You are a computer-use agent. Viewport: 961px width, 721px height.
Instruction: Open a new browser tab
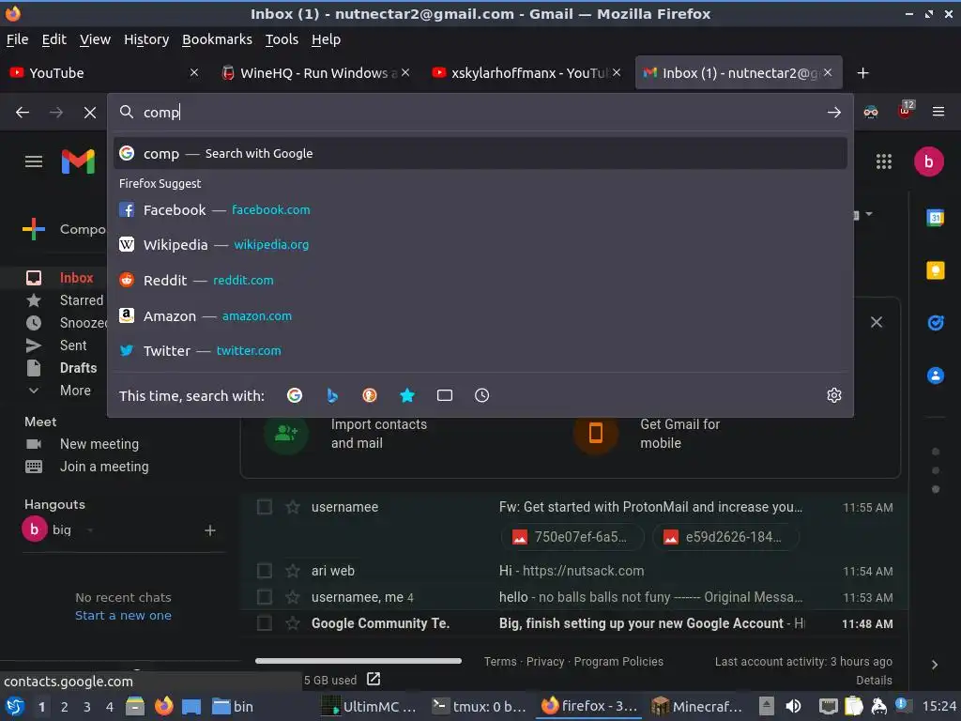(863, 73)
